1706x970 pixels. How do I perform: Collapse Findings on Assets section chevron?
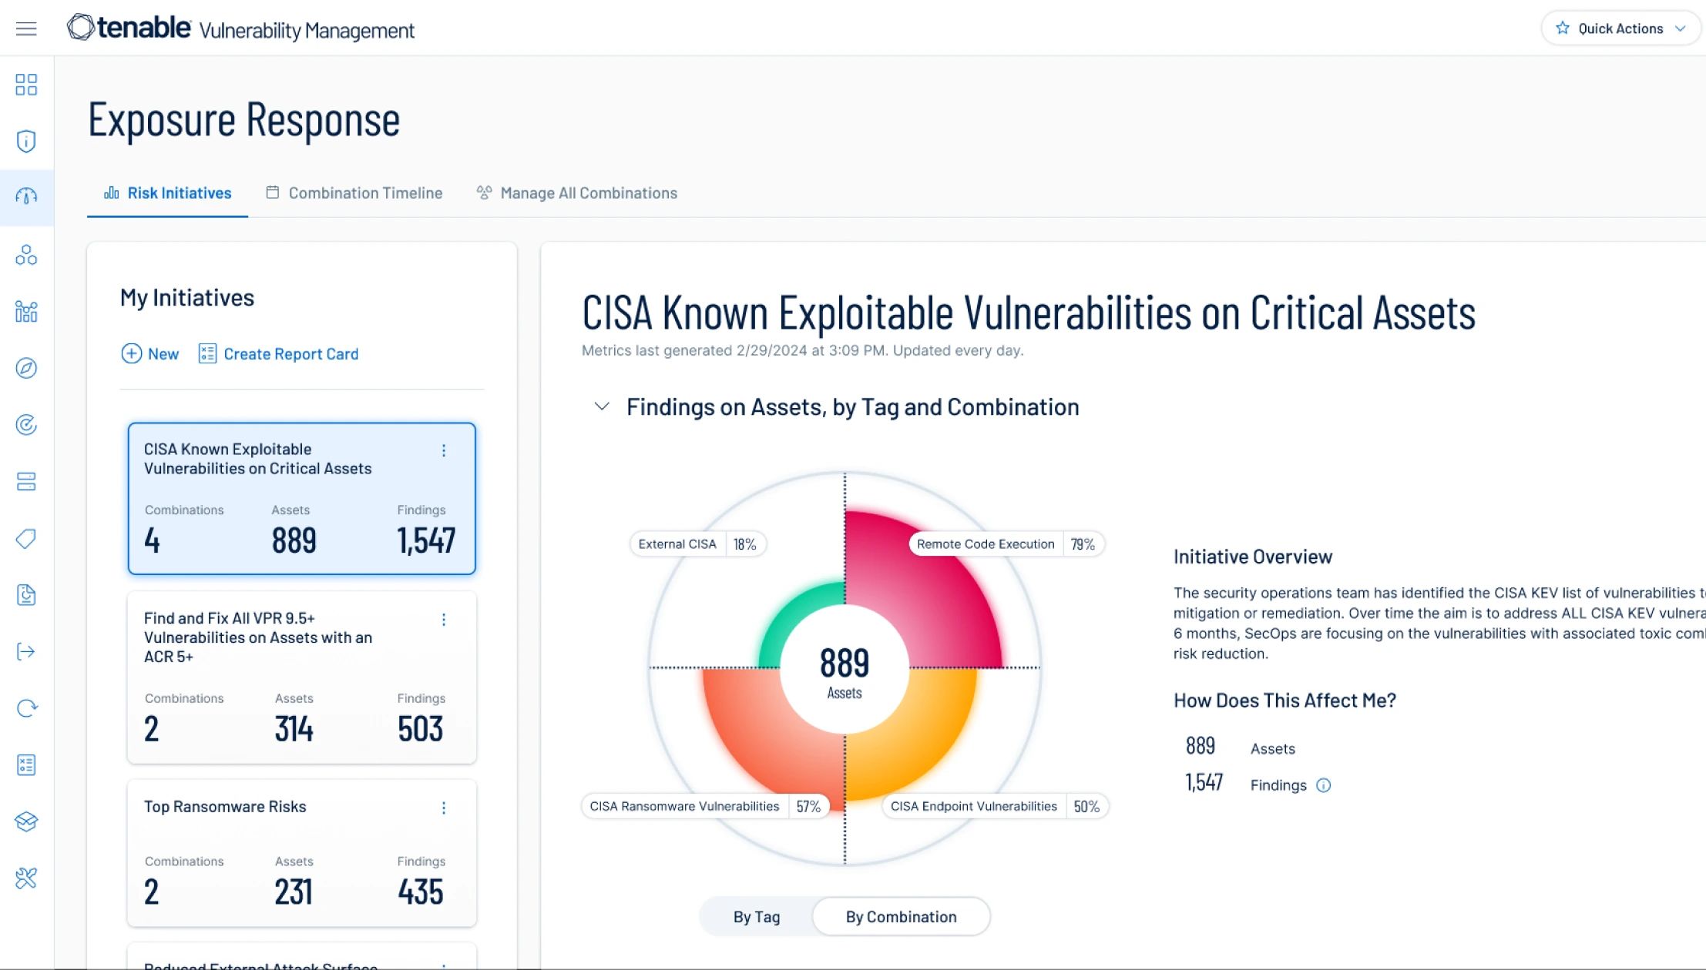(602, 406)
